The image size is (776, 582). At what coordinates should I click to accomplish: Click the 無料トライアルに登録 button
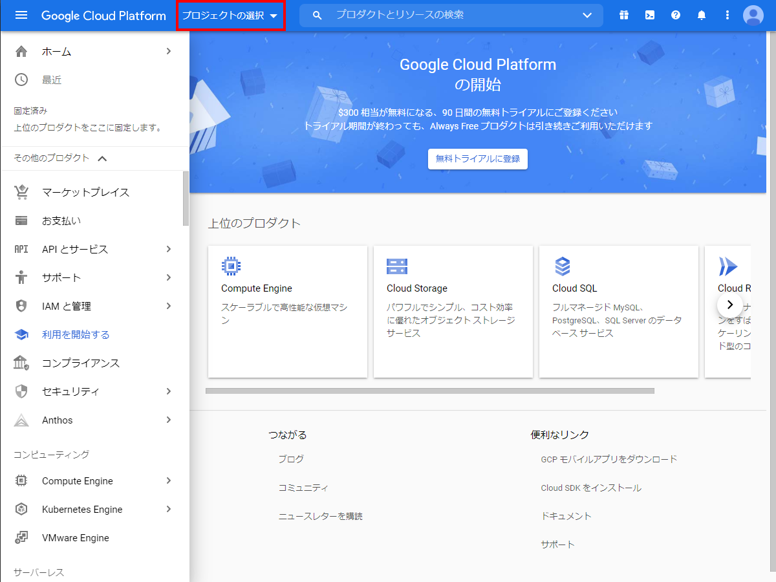(x=478, y=158)
